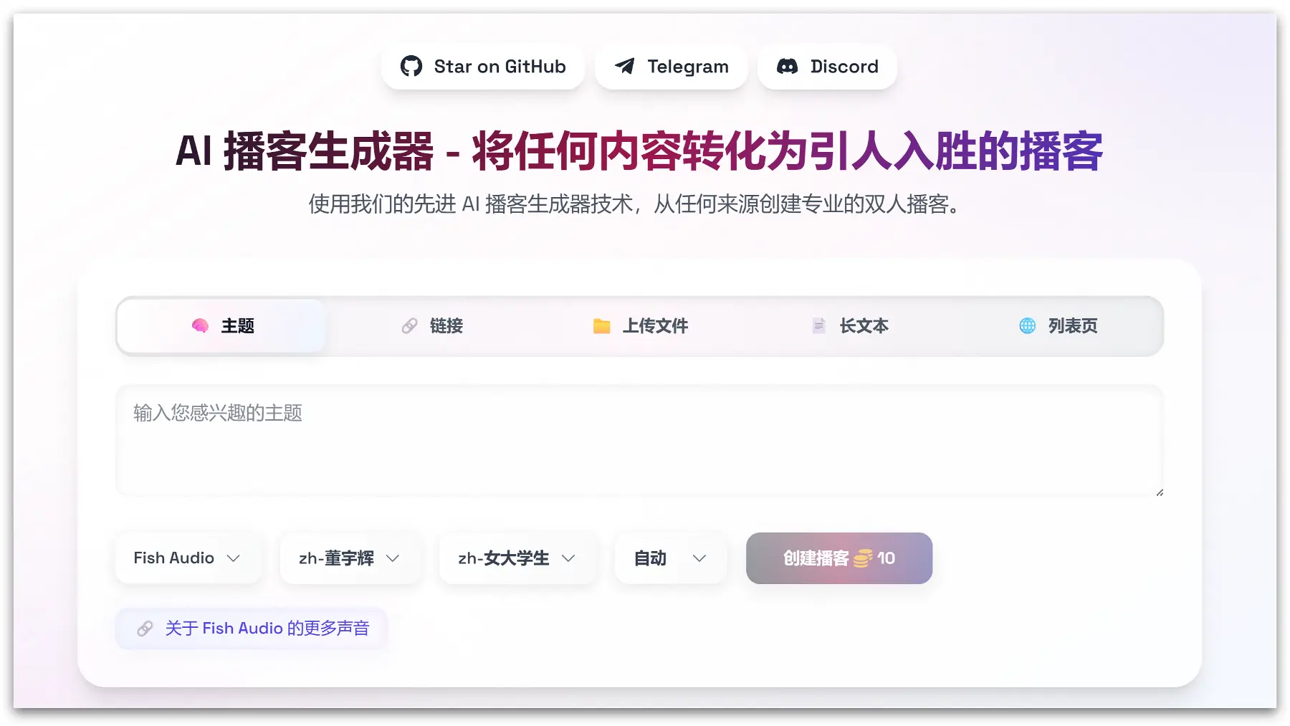This screenshot has height=726, width=1290.
Task: Click the credit cost number 10
Action: (x=887, y=558)
